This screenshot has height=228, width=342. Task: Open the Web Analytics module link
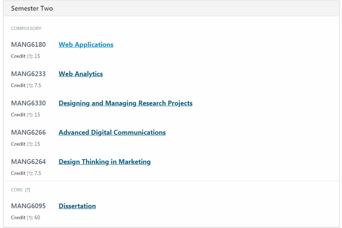tap(81, 74)
